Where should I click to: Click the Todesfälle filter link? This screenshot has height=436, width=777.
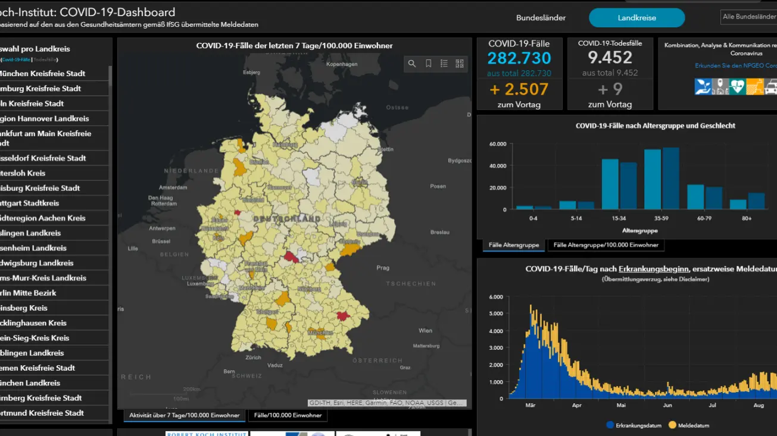[x=45, y=60]
